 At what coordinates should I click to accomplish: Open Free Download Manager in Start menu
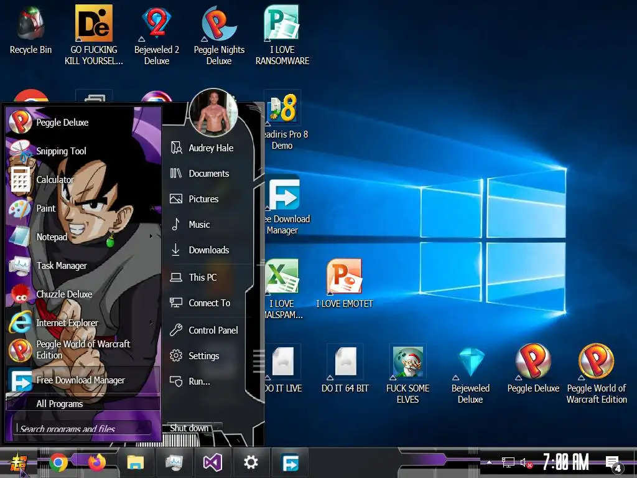pos(83,380)
